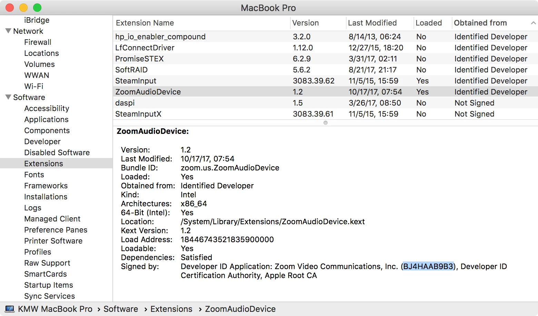
Task: Open Volumes under Network
Action: click(x=39, y=64)
